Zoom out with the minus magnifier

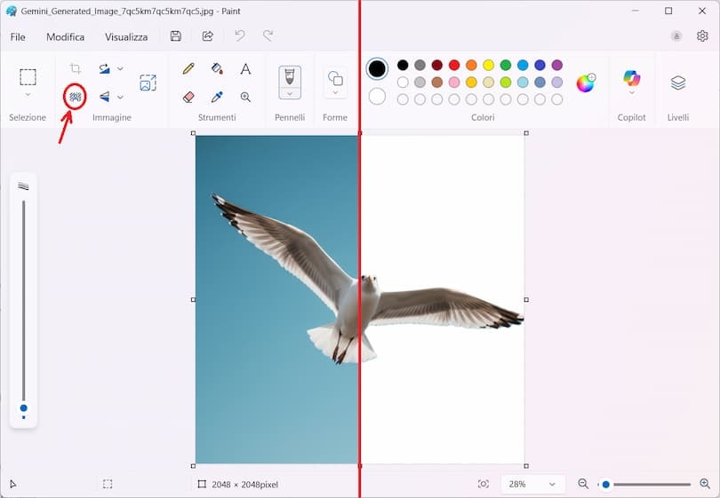(x=583, y=484)
